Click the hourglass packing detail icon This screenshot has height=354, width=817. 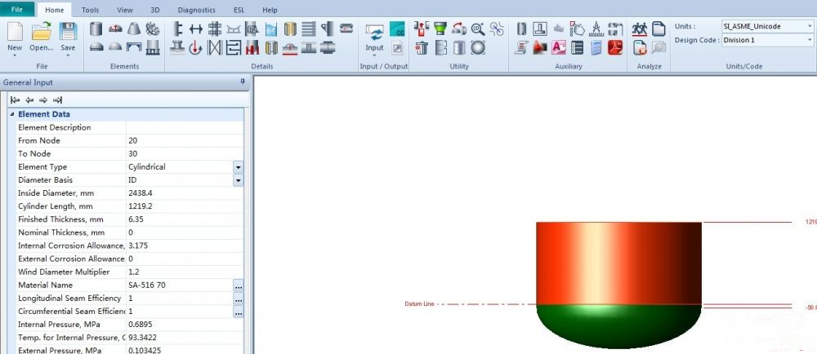coord(215,48)
